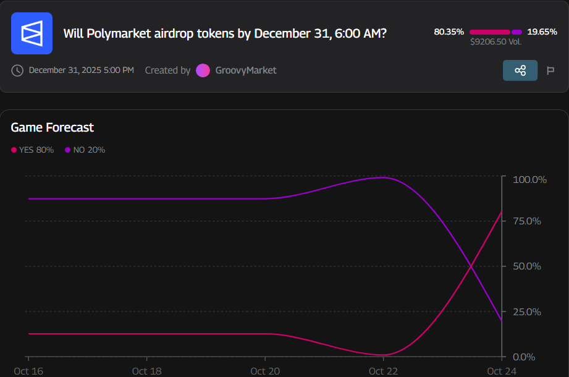Click the purple no portion of probability bar
Image resolution: width=569 pixels, height=377 pixels.
pyautogui.click(x=516, y=32)
